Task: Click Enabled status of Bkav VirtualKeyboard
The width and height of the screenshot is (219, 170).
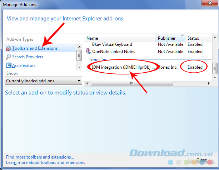Action: click(x=195, y=44)
